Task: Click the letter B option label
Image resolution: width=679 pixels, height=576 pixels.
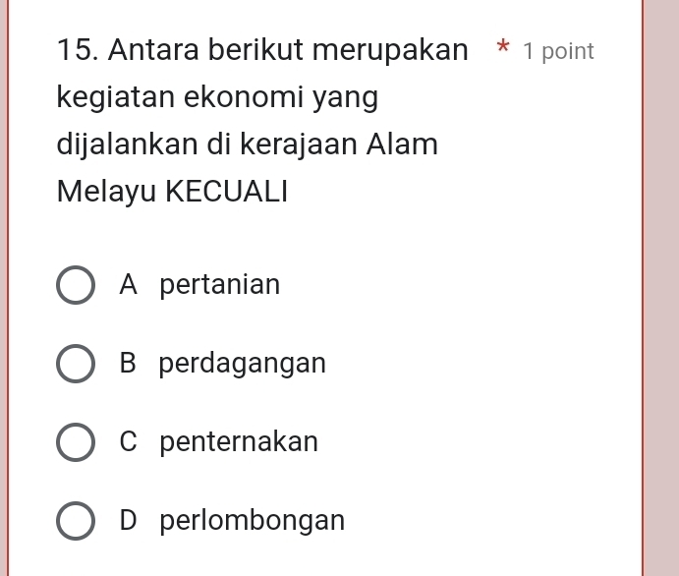Action: point(128,365)
